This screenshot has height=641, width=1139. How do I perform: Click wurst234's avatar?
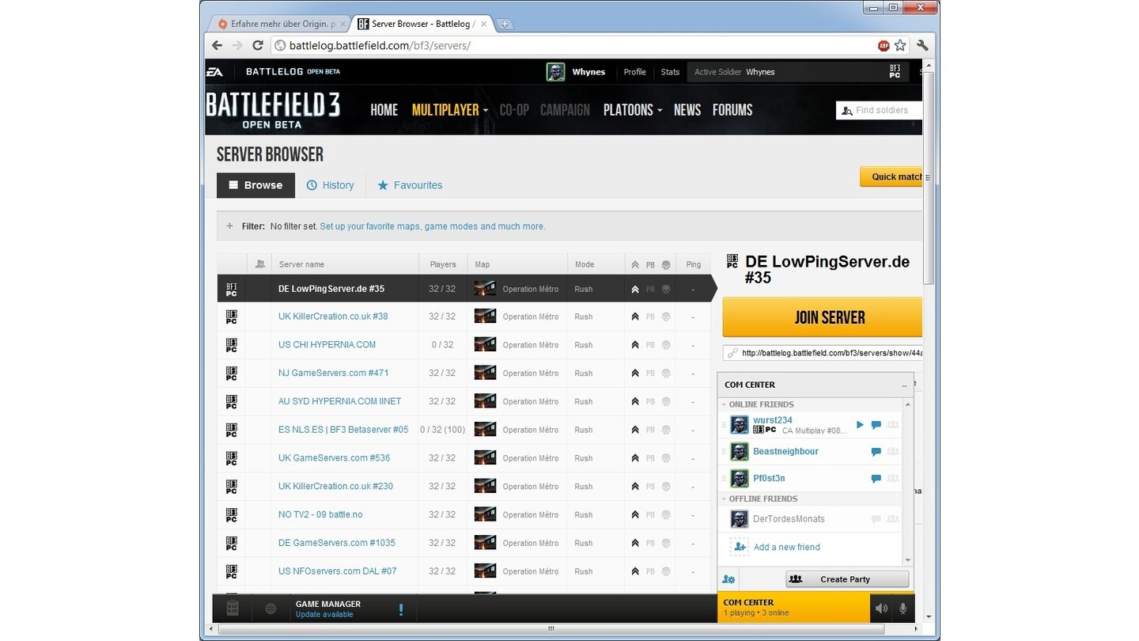click(x=740, y=425)
